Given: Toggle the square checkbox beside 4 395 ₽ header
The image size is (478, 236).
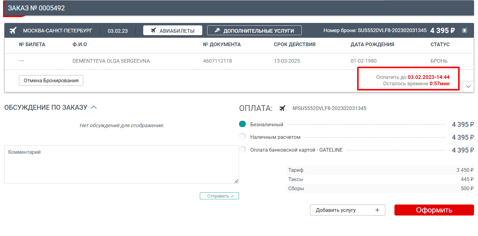Looking at the screenshot, I should point(465,31).
